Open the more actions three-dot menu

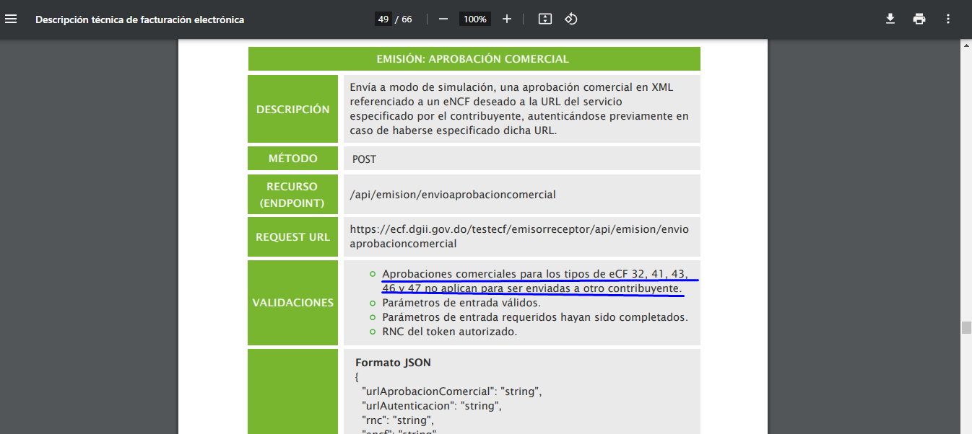coord(948,19)
